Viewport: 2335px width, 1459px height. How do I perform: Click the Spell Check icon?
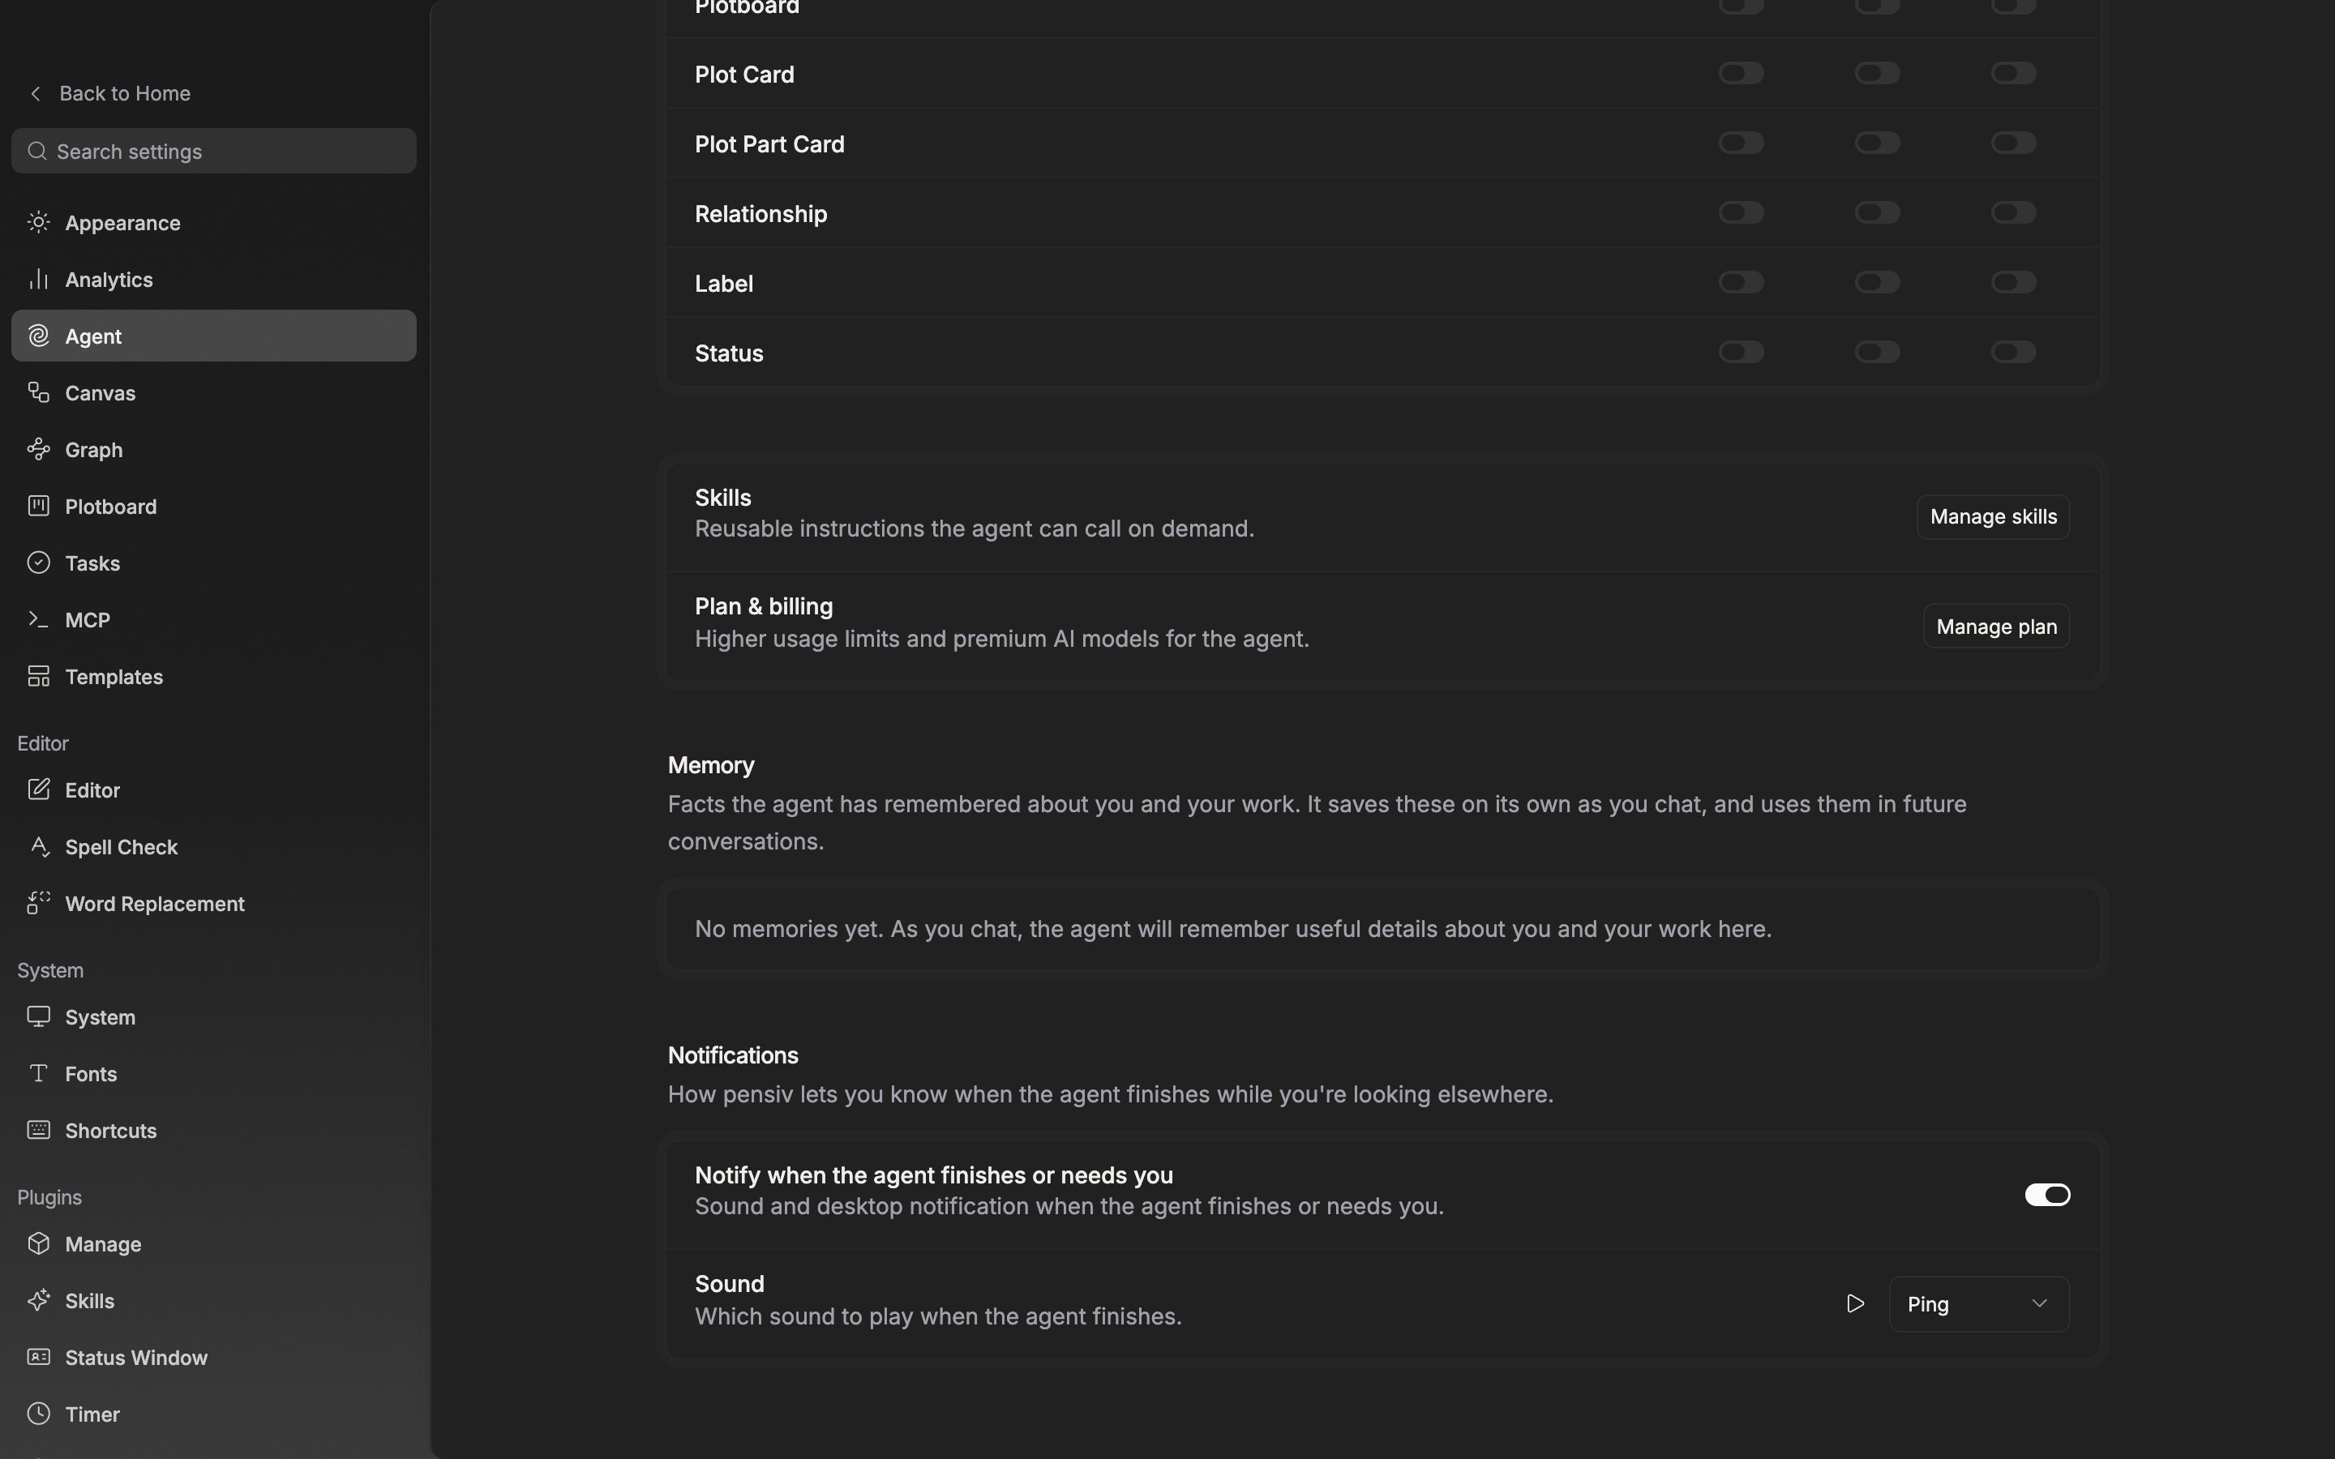39,847
